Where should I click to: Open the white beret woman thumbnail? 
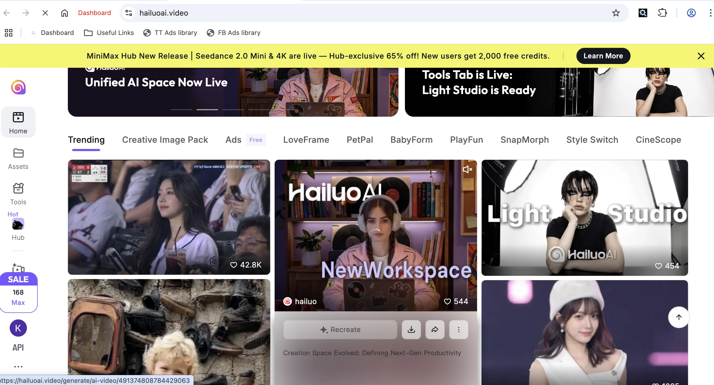click(x=584, y=332)
